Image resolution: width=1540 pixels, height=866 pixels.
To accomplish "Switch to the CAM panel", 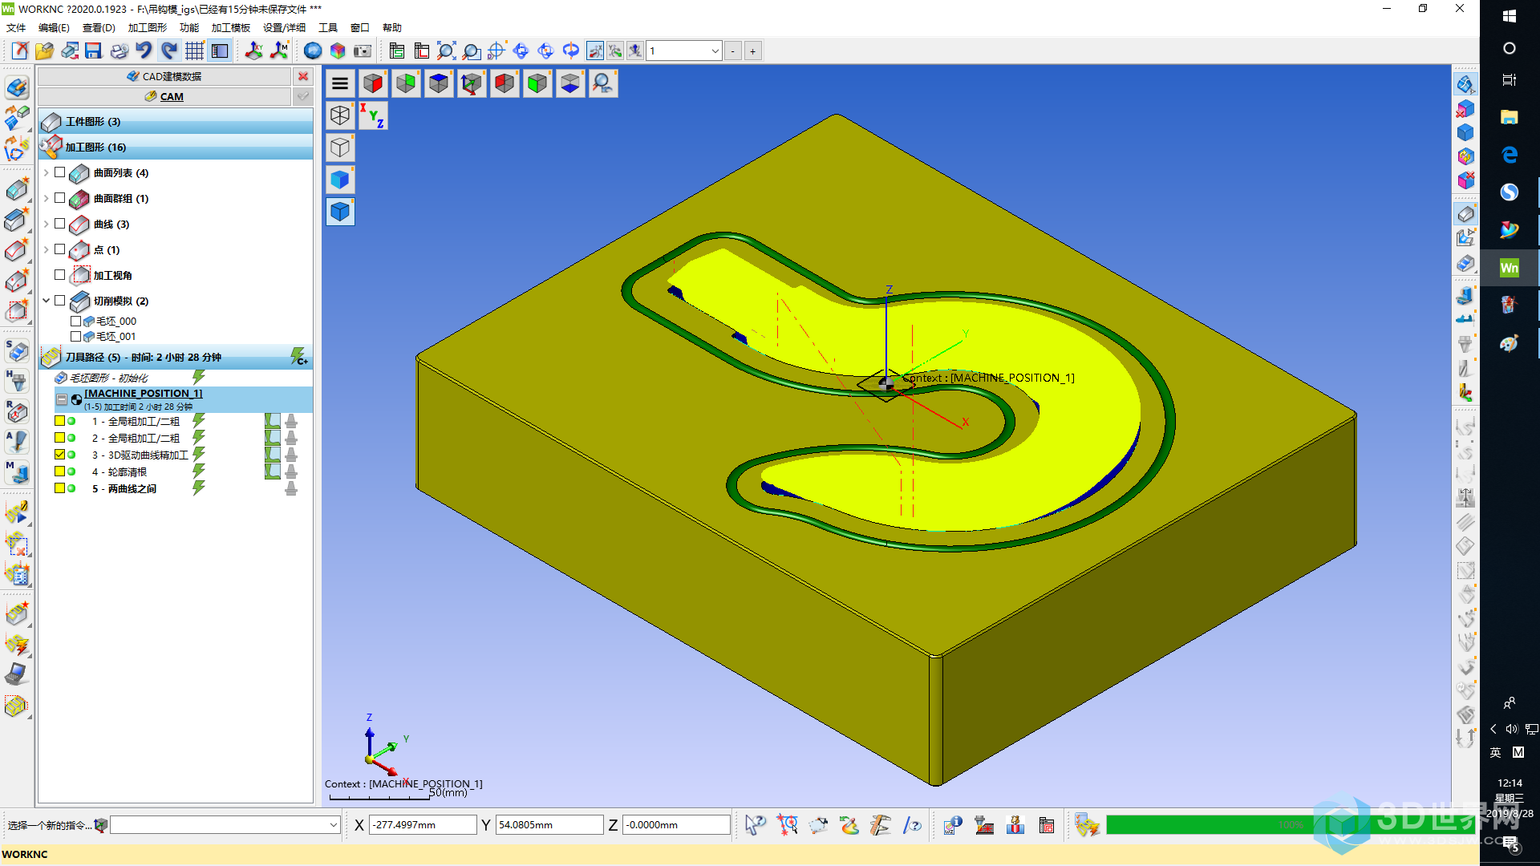I will coord(164,96).
